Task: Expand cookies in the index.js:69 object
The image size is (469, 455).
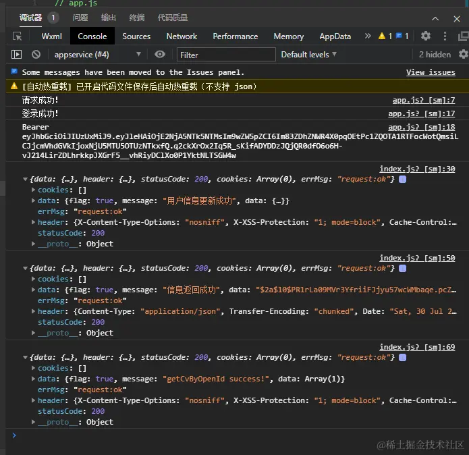Action: click(x=33, y=368)
